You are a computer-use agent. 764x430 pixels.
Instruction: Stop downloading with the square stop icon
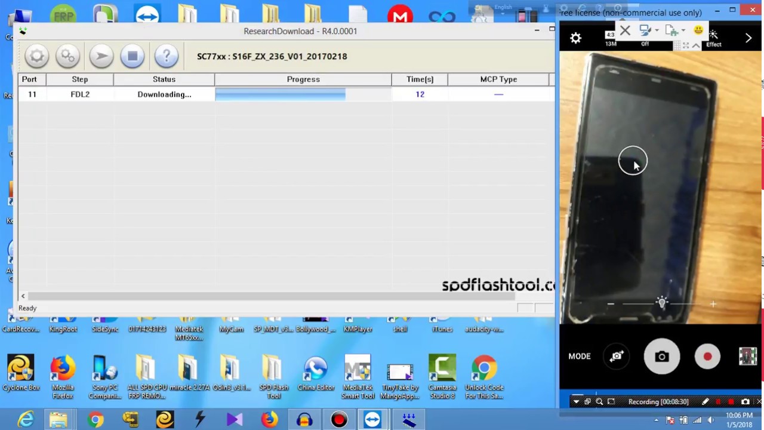(133, 56)
